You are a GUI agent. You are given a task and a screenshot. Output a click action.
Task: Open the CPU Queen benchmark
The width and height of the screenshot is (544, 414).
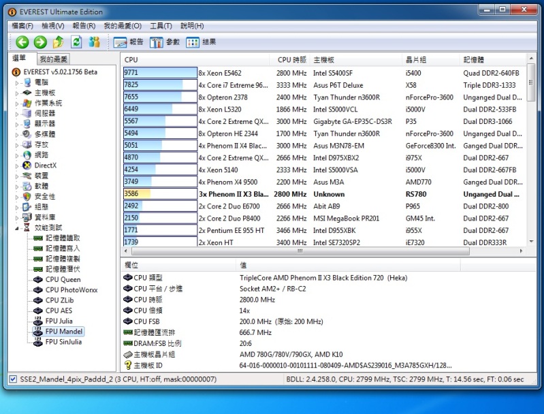(63, 279)
